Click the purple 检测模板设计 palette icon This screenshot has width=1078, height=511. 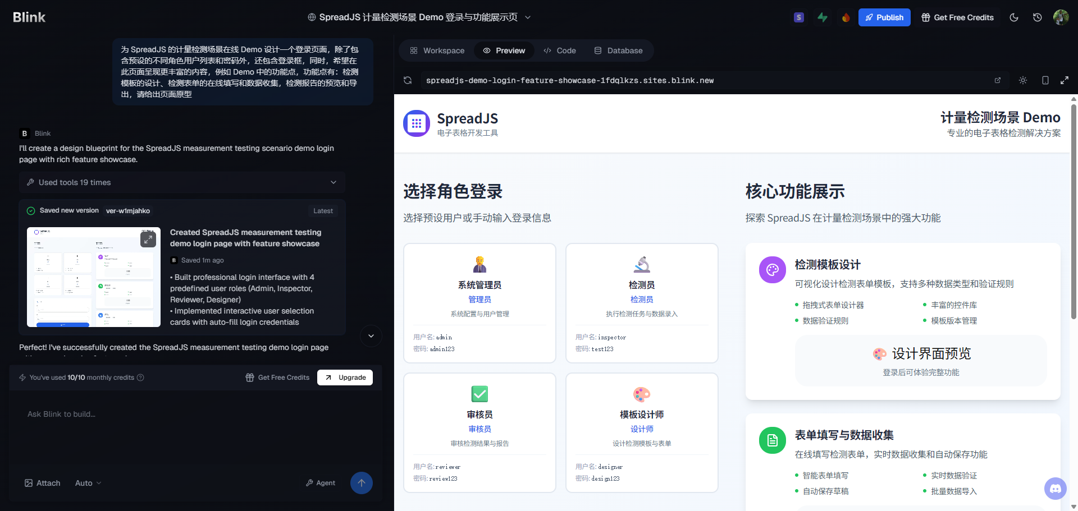pyautogui.click(x=773, y=270)
